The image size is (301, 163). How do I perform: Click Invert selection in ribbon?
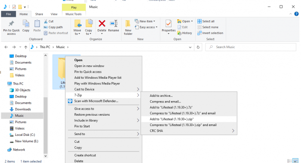click(x=210, y=33)
